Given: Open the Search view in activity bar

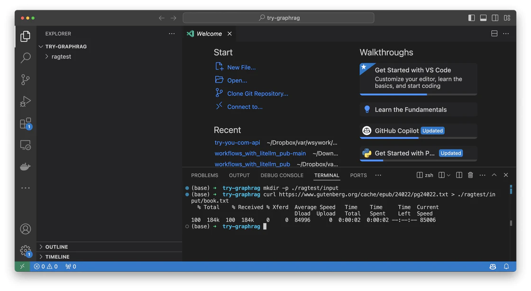Looking at the screenshot, I should tap(26, 58).
